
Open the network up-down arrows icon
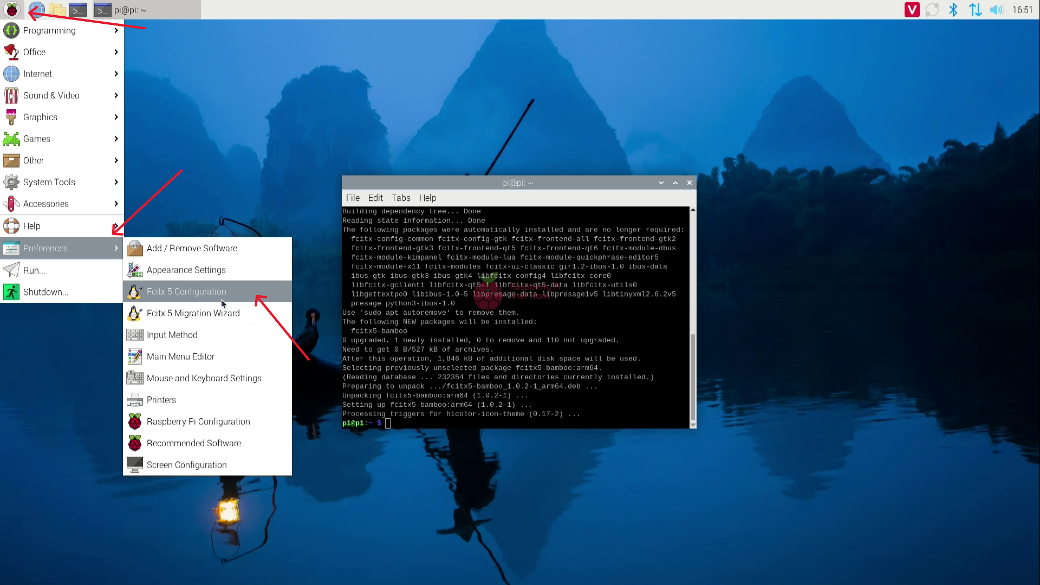point(975,10)
